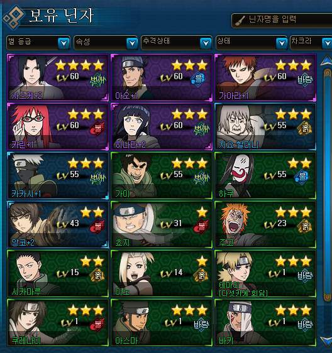
Task: Click the 흙 earth icon on 치요 할머니
Action: [x=305, y=129]
